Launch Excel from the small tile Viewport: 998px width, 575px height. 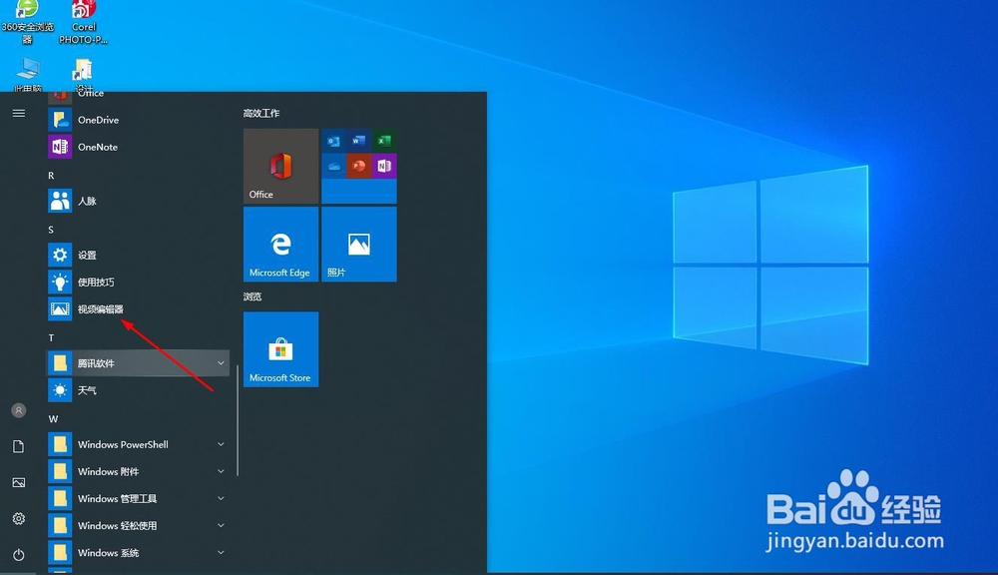pyautogui.click(x=384, y=141)
